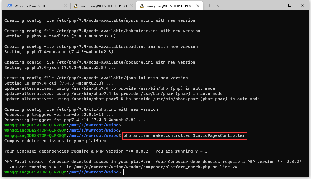Open a new tab with the plus icon

tap(209, 6)
